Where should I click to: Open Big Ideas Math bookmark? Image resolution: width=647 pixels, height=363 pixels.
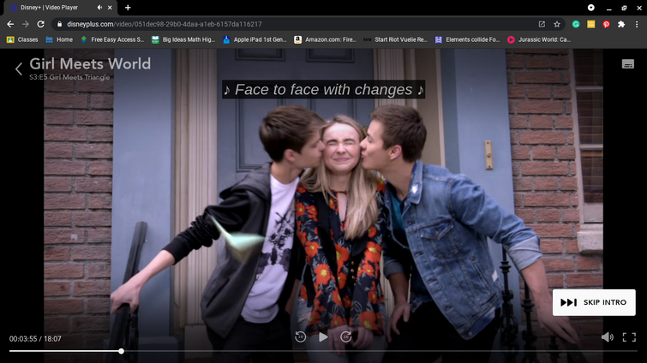[183, 39]
